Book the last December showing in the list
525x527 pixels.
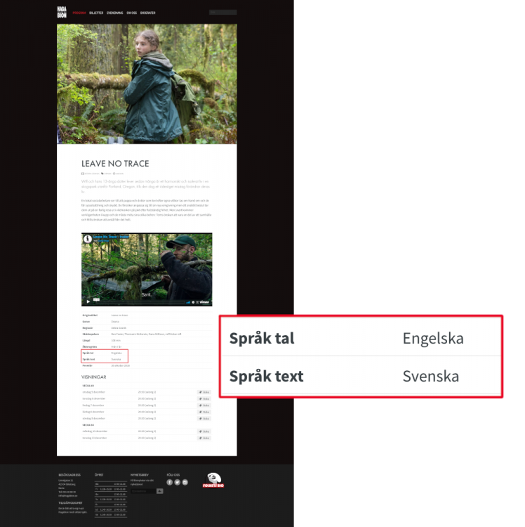(204, 438)
